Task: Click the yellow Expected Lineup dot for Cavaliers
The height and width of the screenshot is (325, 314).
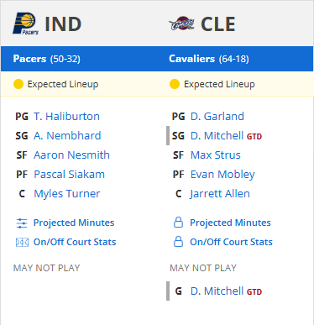Action: 175,84
